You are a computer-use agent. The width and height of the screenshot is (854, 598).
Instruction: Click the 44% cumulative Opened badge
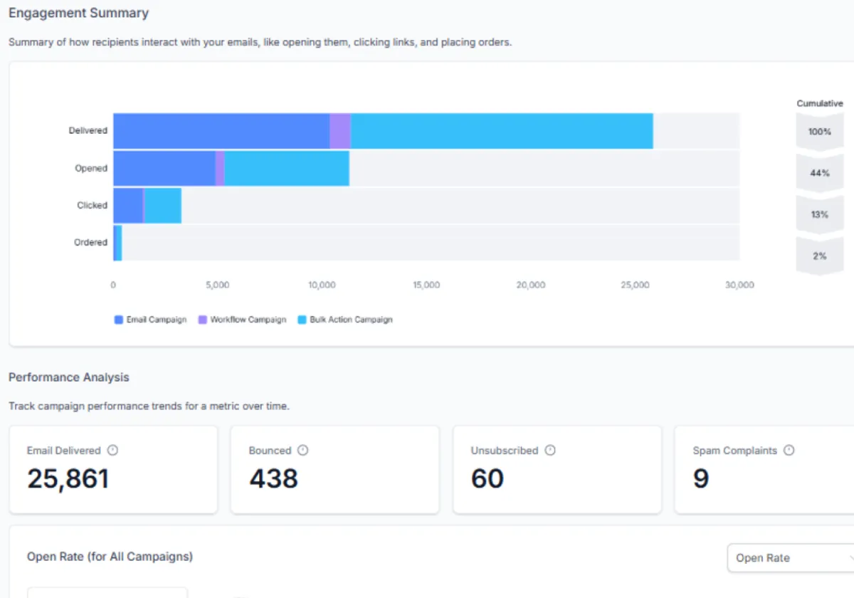pos(820,173)
